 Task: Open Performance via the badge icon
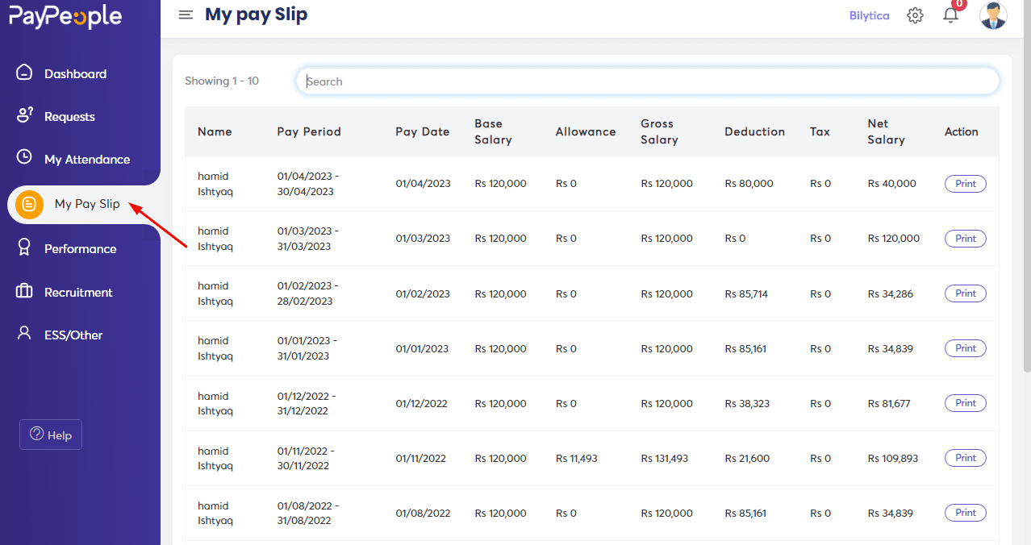(24, 248)
